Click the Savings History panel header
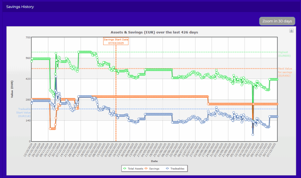Screen dimensions: 301x178 20,7
